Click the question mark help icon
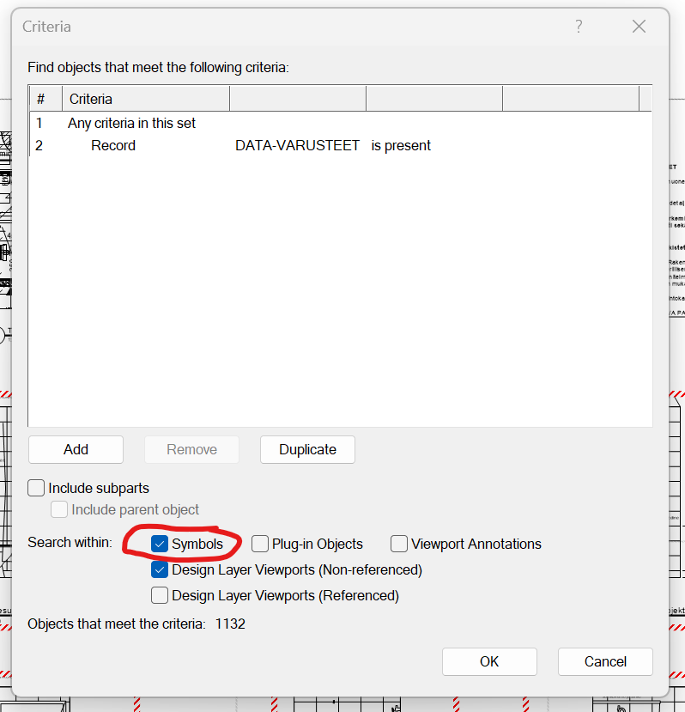This screenshot has width=685, height=712. tap(579, 27)
